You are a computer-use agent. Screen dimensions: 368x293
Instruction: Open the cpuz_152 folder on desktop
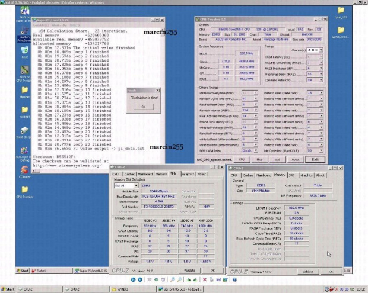click(x=341, y=13)
